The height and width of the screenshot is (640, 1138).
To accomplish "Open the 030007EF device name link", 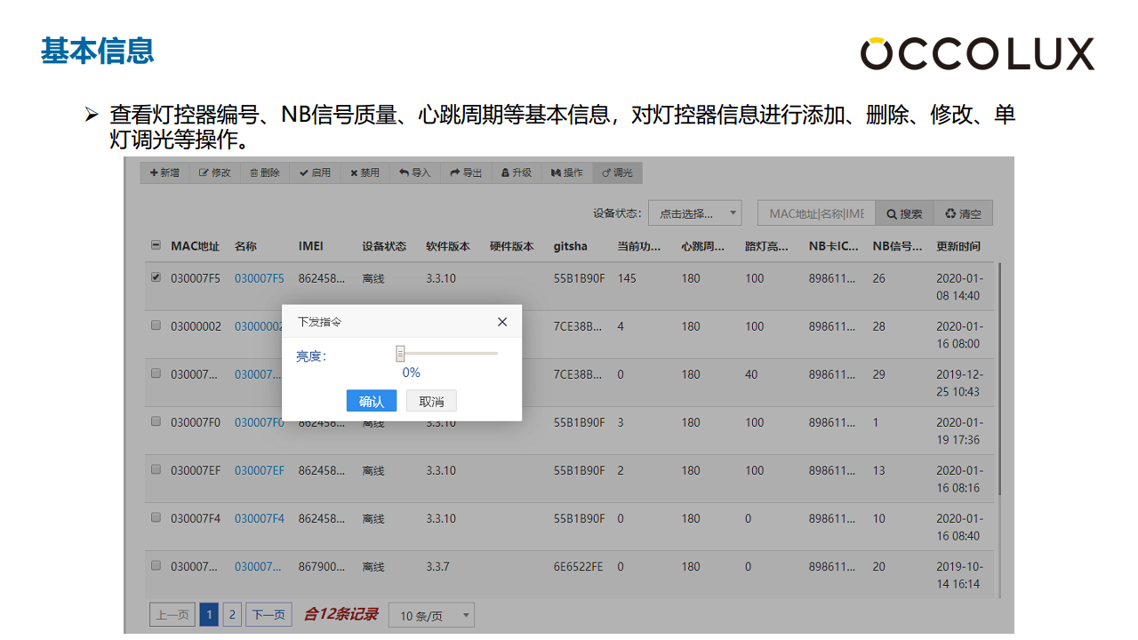I will pyautogui.click(x=260, y=470).
